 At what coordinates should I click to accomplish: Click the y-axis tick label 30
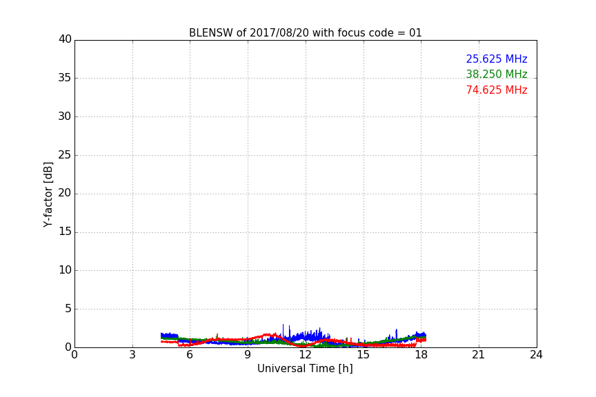(x=65, y=116)
